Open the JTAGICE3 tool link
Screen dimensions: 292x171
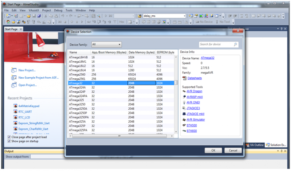point(193,108)
